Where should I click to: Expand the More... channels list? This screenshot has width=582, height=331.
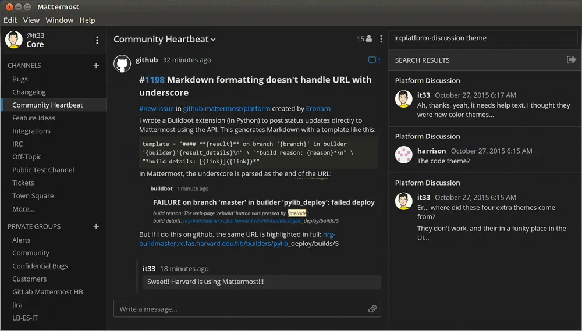[x=23, y=209]
